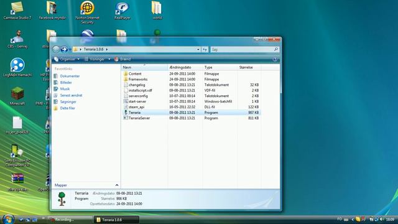Open the Windows Start orb
Image resolution: width=398 pixels, height=224 pixels.
8,219
